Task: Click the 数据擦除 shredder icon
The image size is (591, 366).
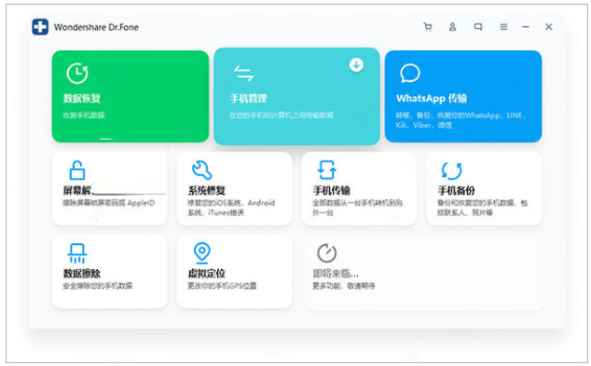Action: pyautogui.click(x=77, y=253)
